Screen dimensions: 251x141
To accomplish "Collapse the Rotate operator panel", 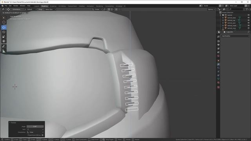I will point(10,123).
